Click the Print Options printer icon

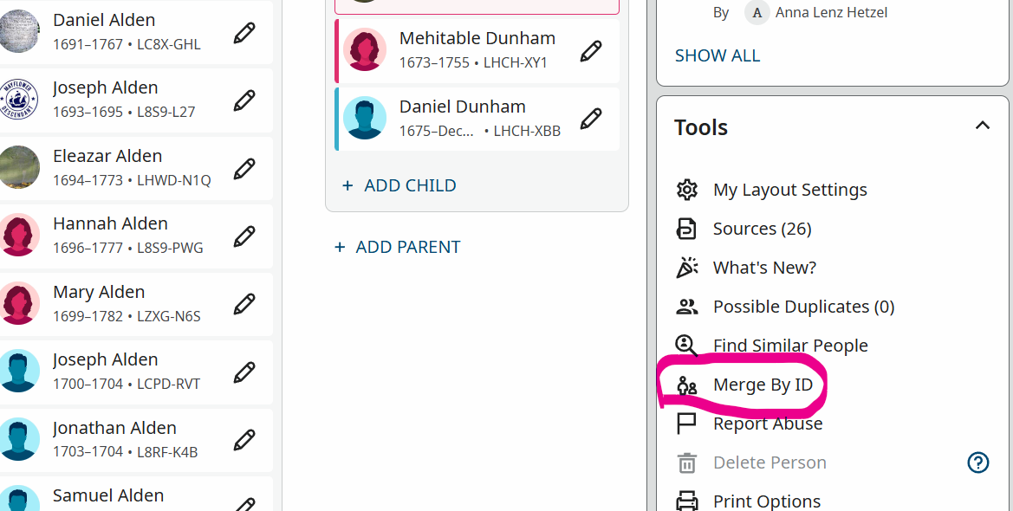tap(686, 501)
